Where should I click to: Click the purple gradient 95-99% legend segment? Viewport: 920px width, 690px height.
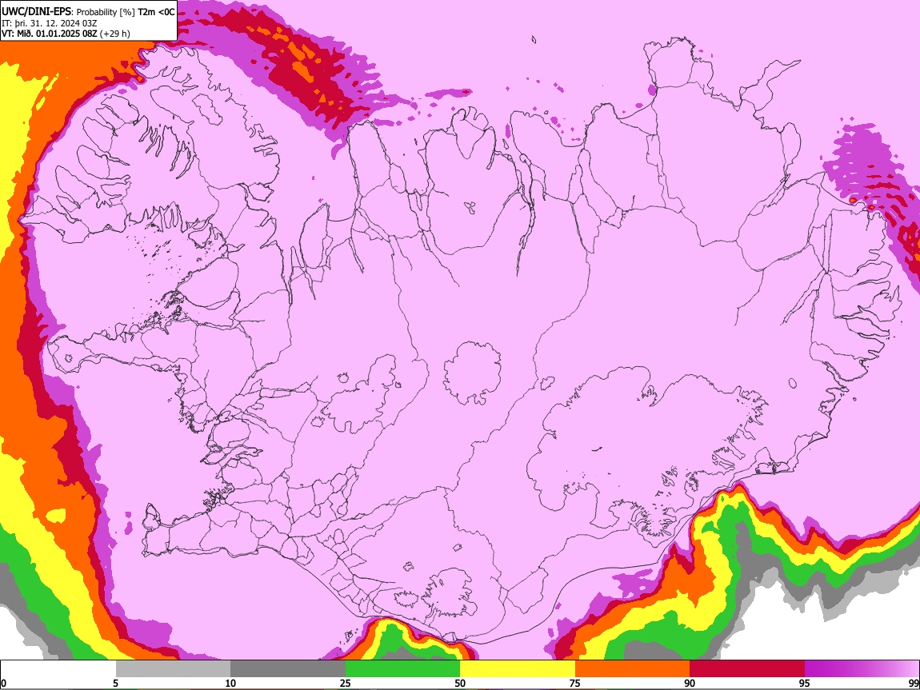862,668
